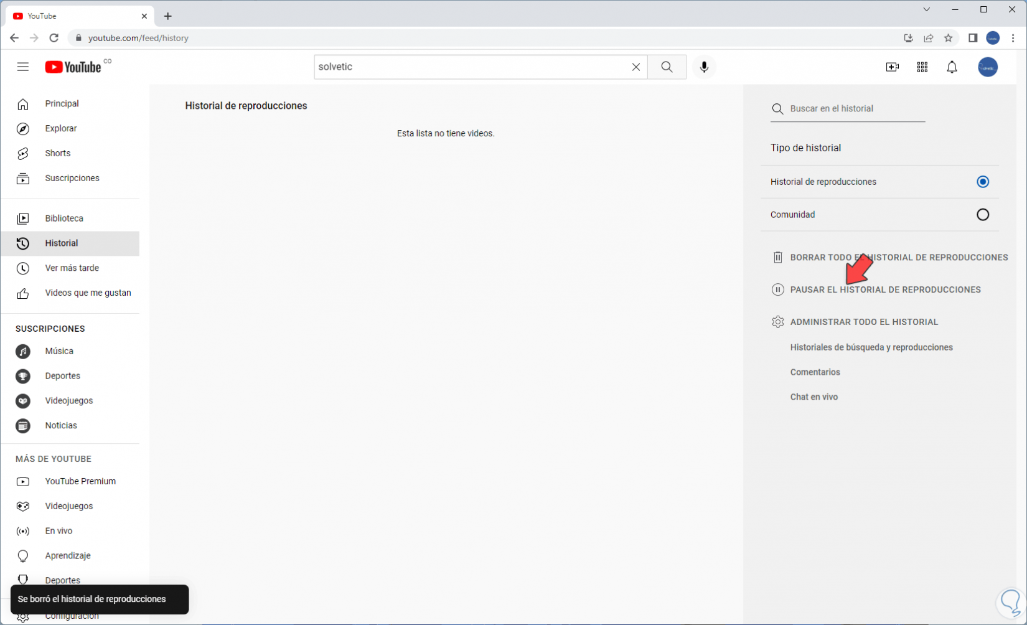The width and height of the screenshot is (1027, 625).
Task: Go back in browser
Action: click(x=14, y=38)
